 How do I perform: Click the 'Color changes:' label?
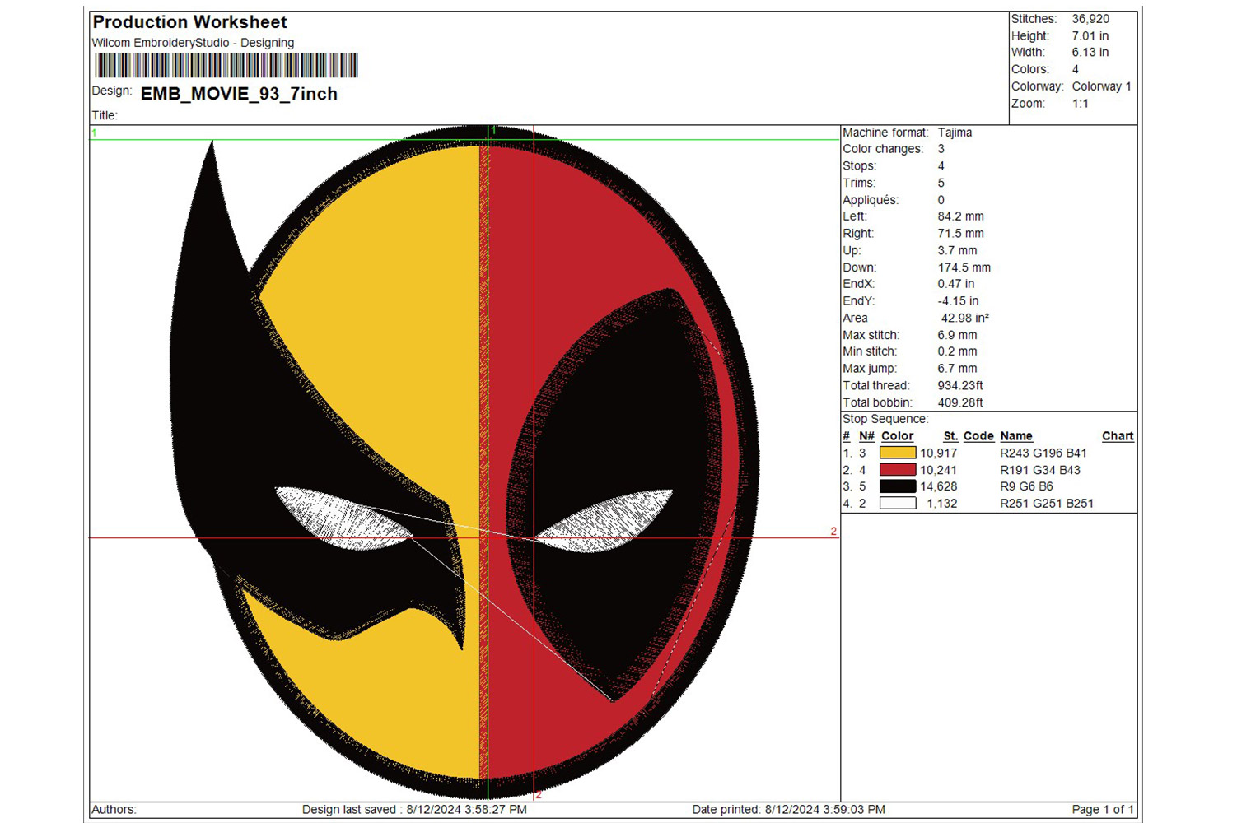tap(883, 149)
